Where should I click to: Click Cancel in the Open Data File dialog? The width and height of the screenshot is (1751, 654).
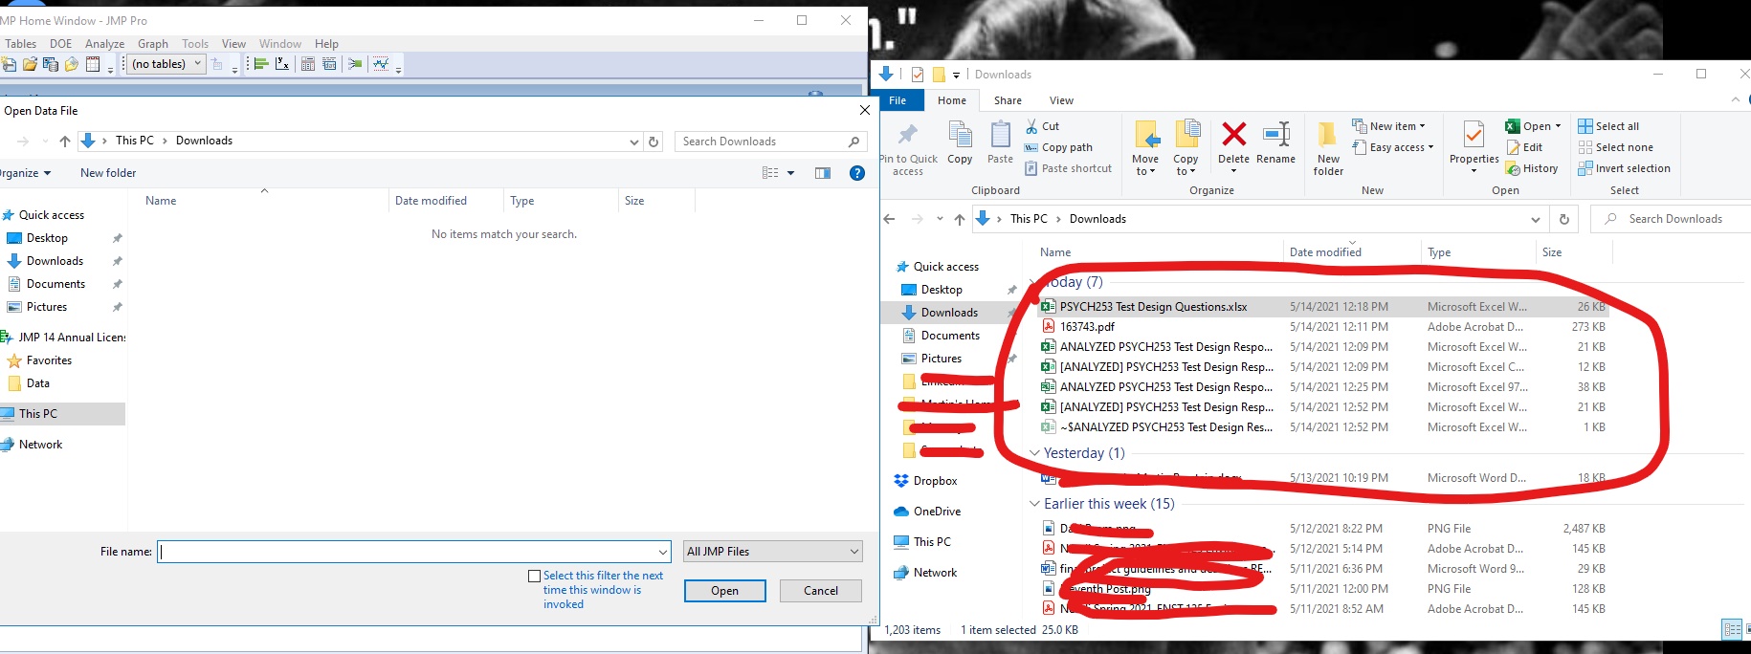point(821,591)
